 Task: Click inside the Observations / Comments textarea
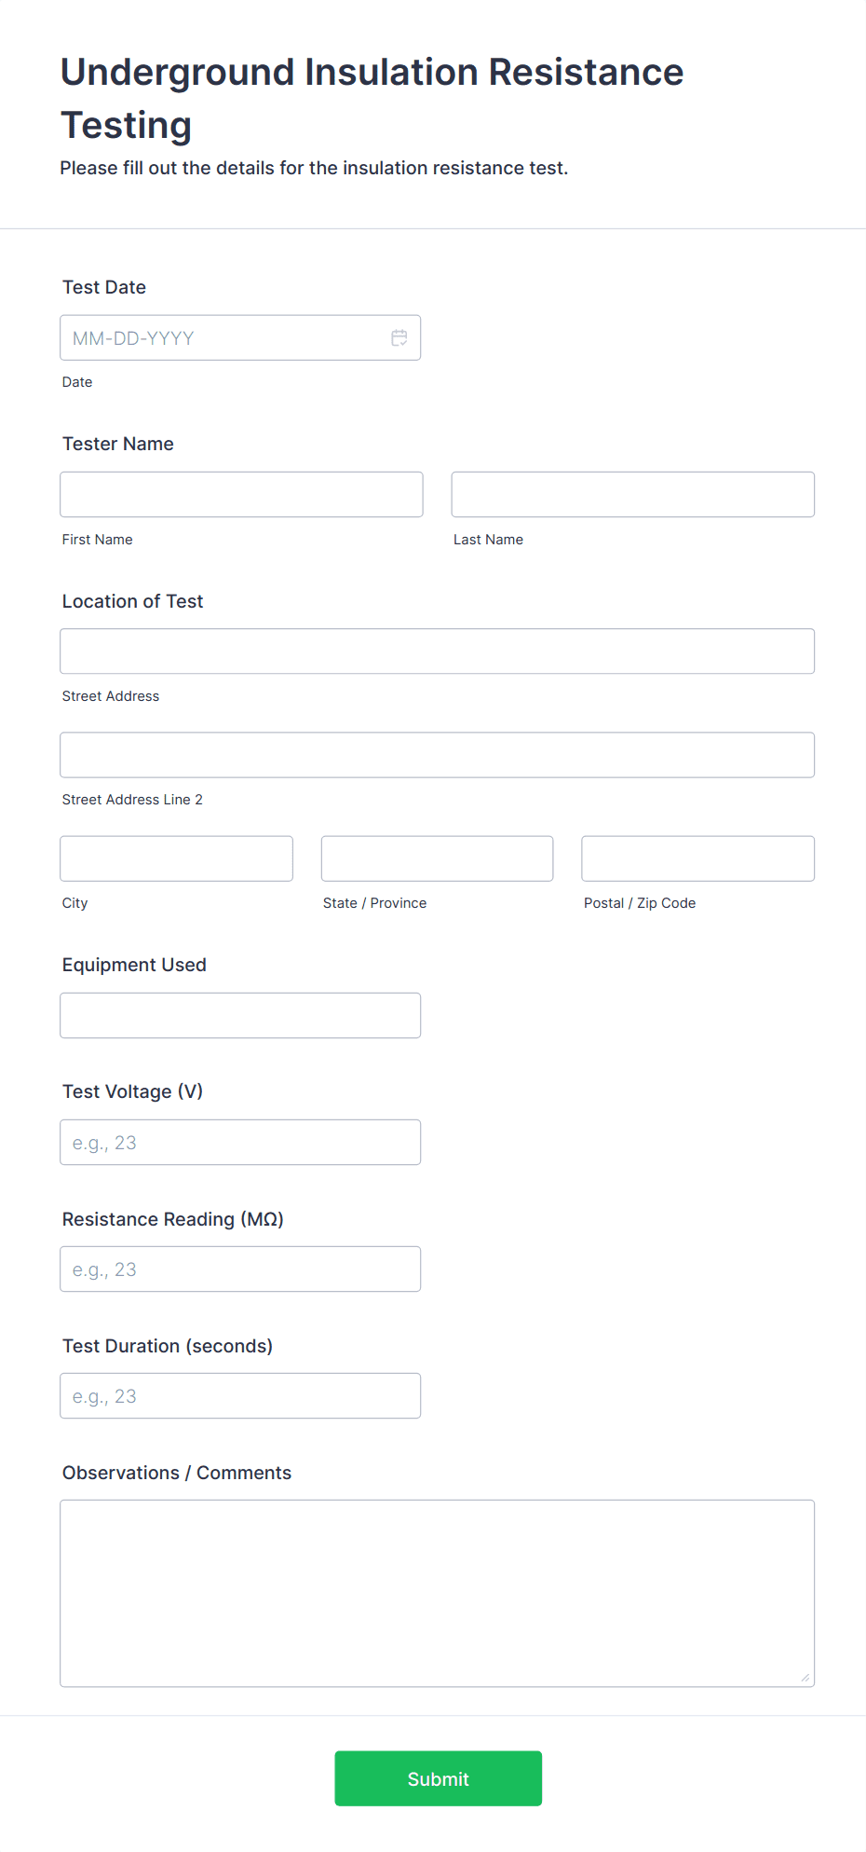coord(437,1592)
